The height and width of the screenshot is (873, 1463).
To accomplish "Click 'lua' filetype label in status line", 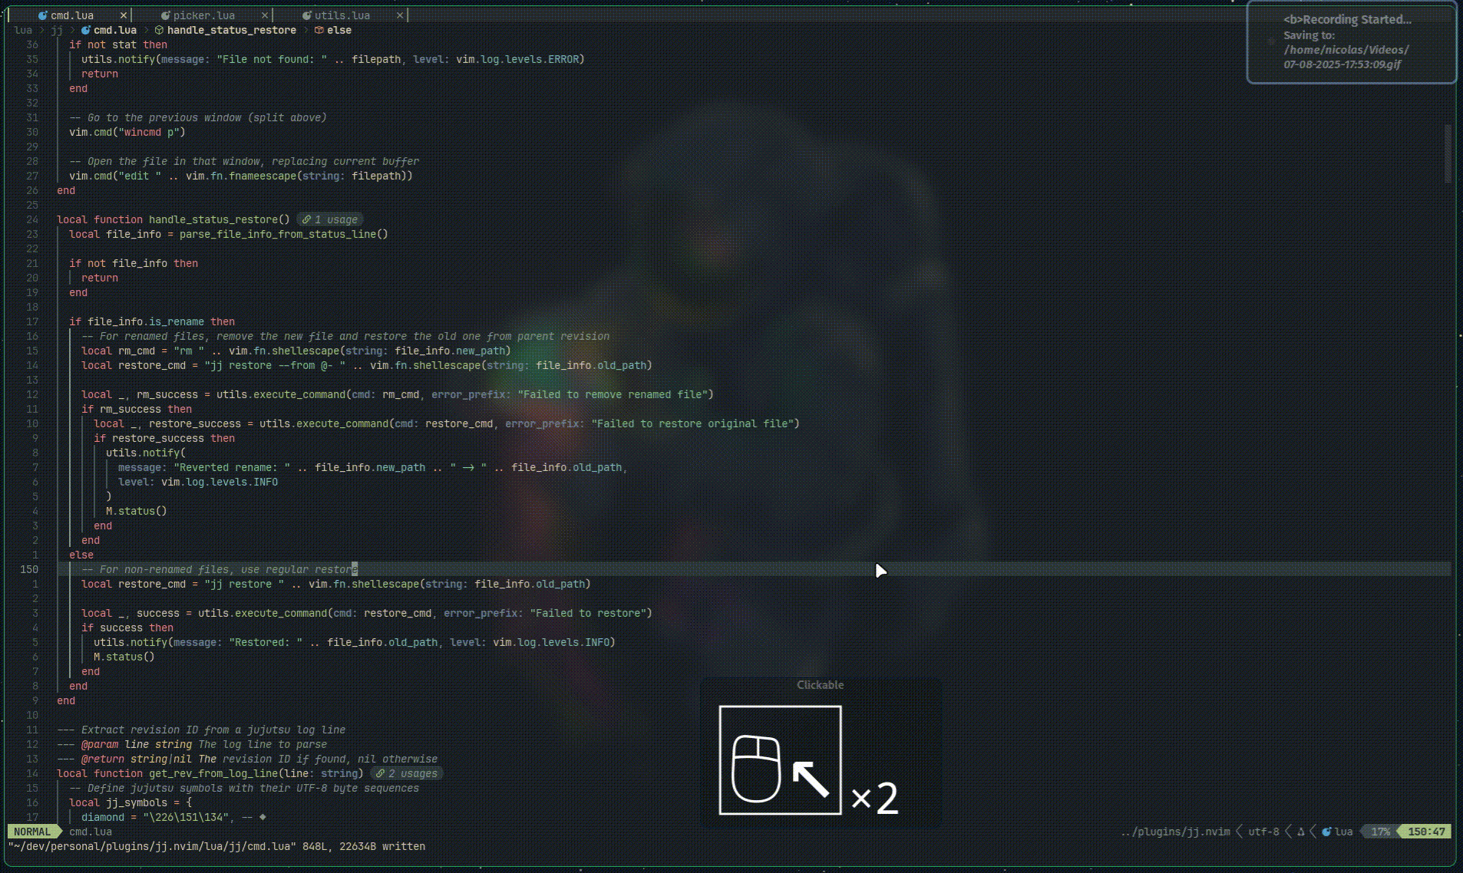I will click(1344, 832).
